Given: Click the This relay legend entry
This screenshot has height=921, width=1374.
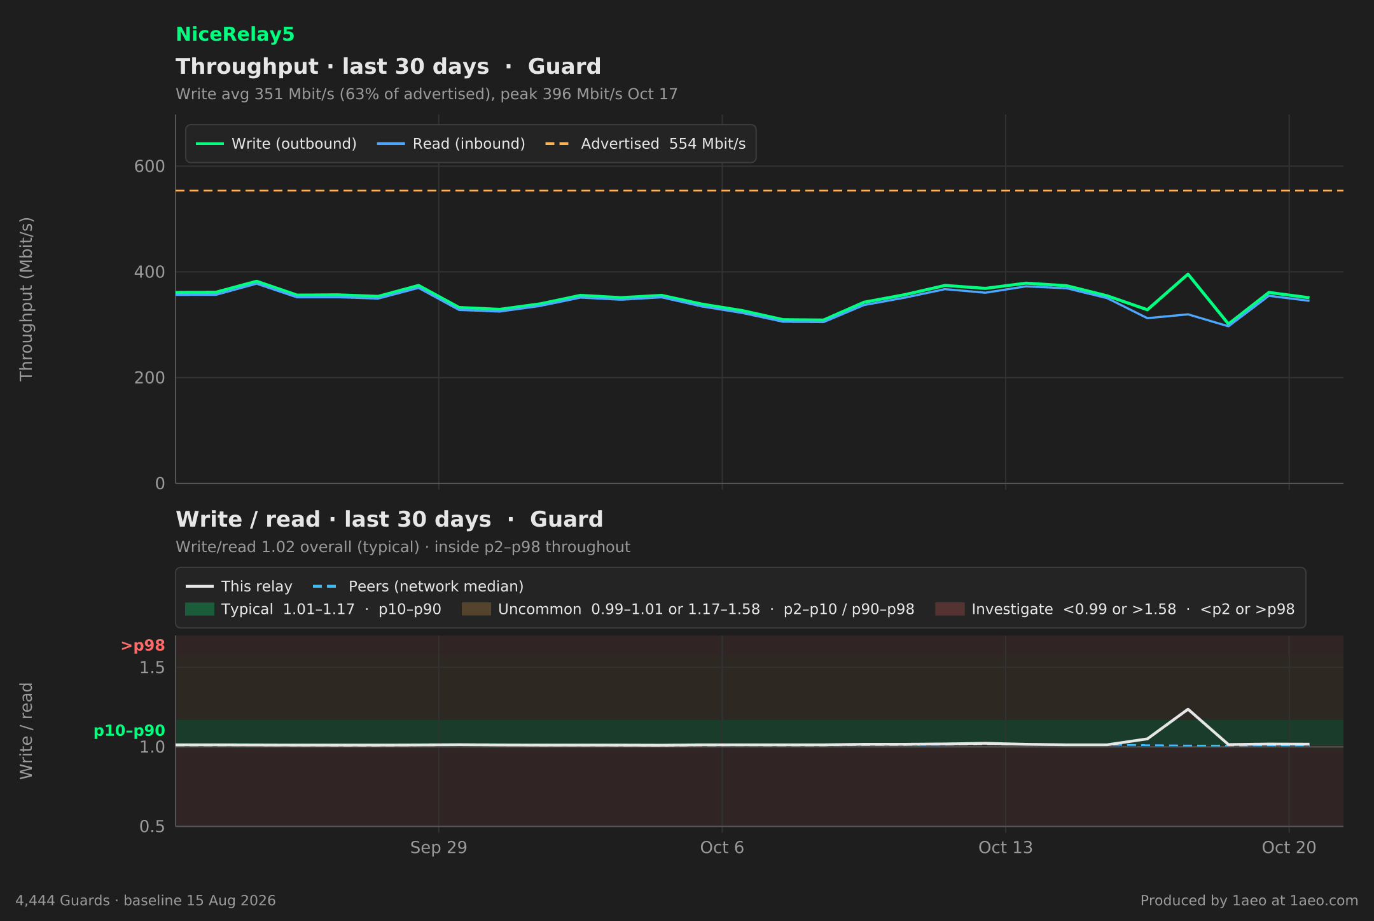Looking at the screenshot, I should 239,586.
